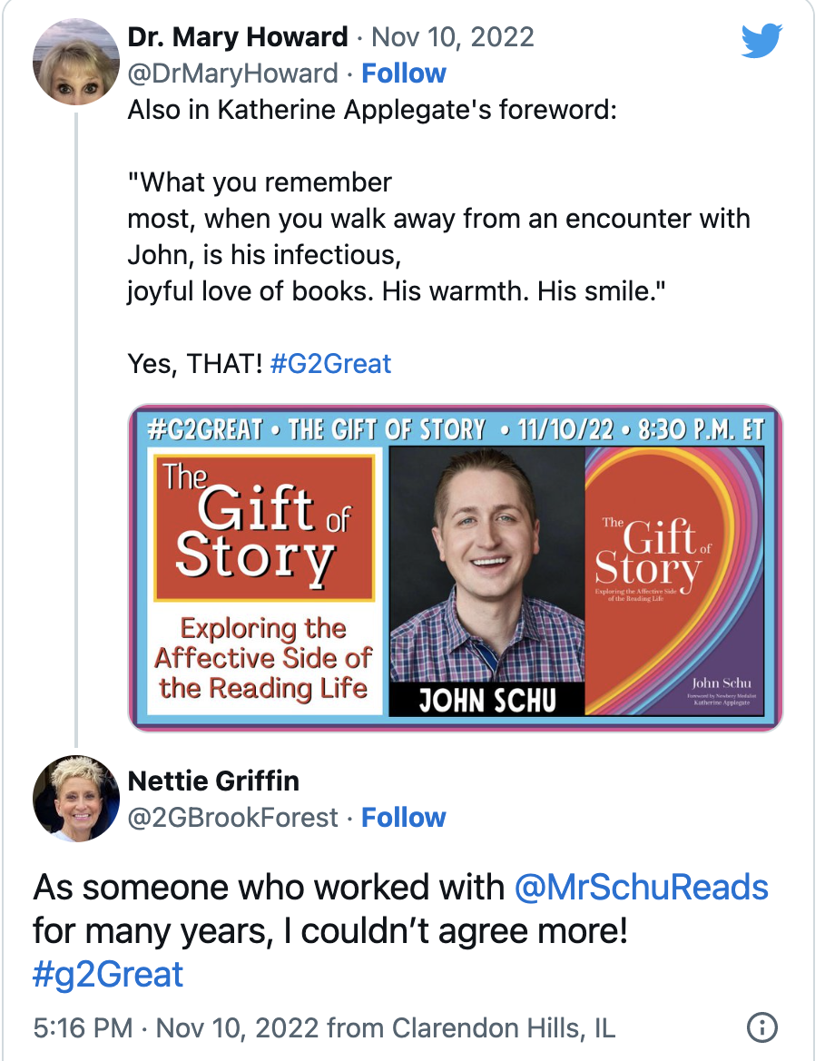825x1061 pixels.
Task: Follow the @2GBrookForest account
Action: tap(404, 818)
